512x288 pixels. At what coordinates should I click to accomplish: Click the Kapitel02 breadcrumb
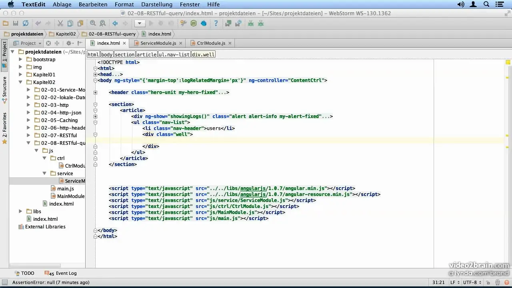[62, 34]
